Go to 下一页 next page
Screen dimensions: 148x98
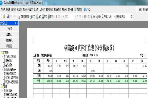click(x=78, y=17)
